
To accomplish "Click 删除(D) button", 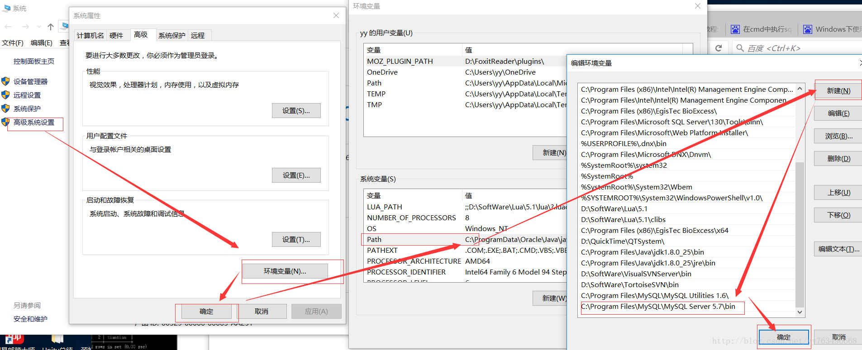I will coord(838,159).
